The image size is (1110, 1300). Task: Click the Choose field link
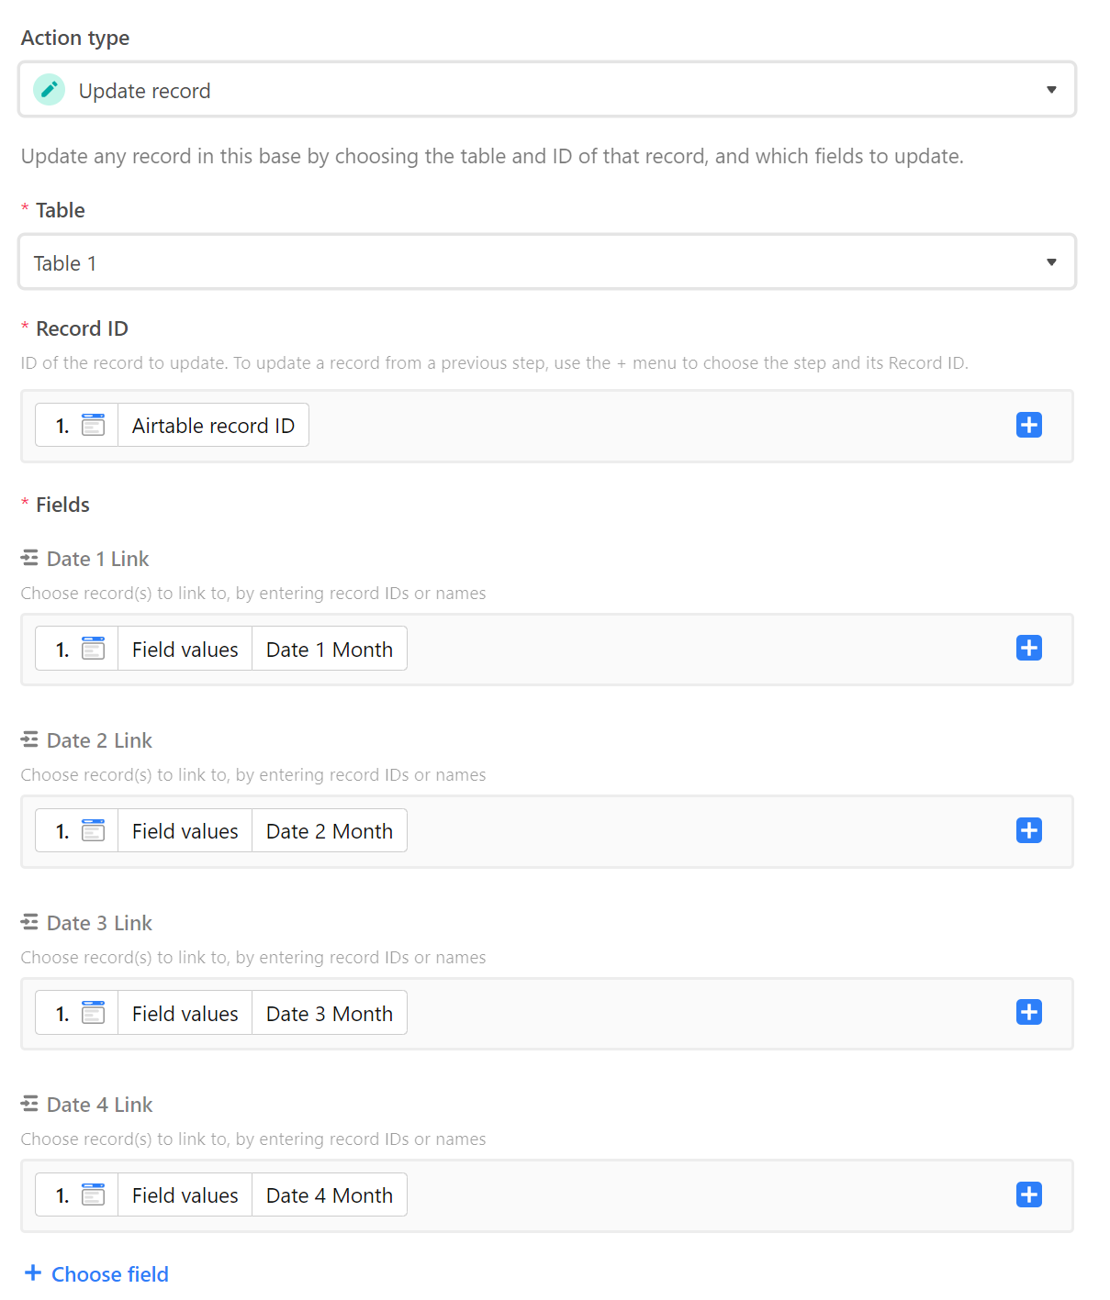point(110,1274)
